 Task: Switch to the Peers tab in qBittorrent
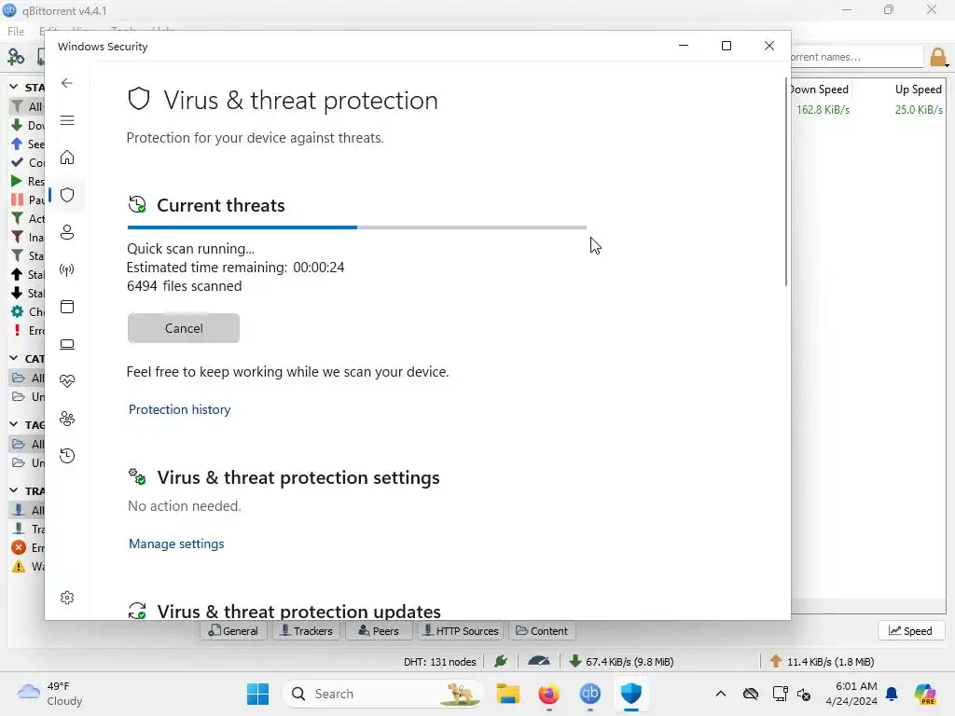coord(379,631)
